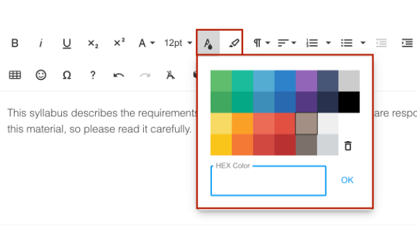Choose the light purple swatch

point(306,81)
